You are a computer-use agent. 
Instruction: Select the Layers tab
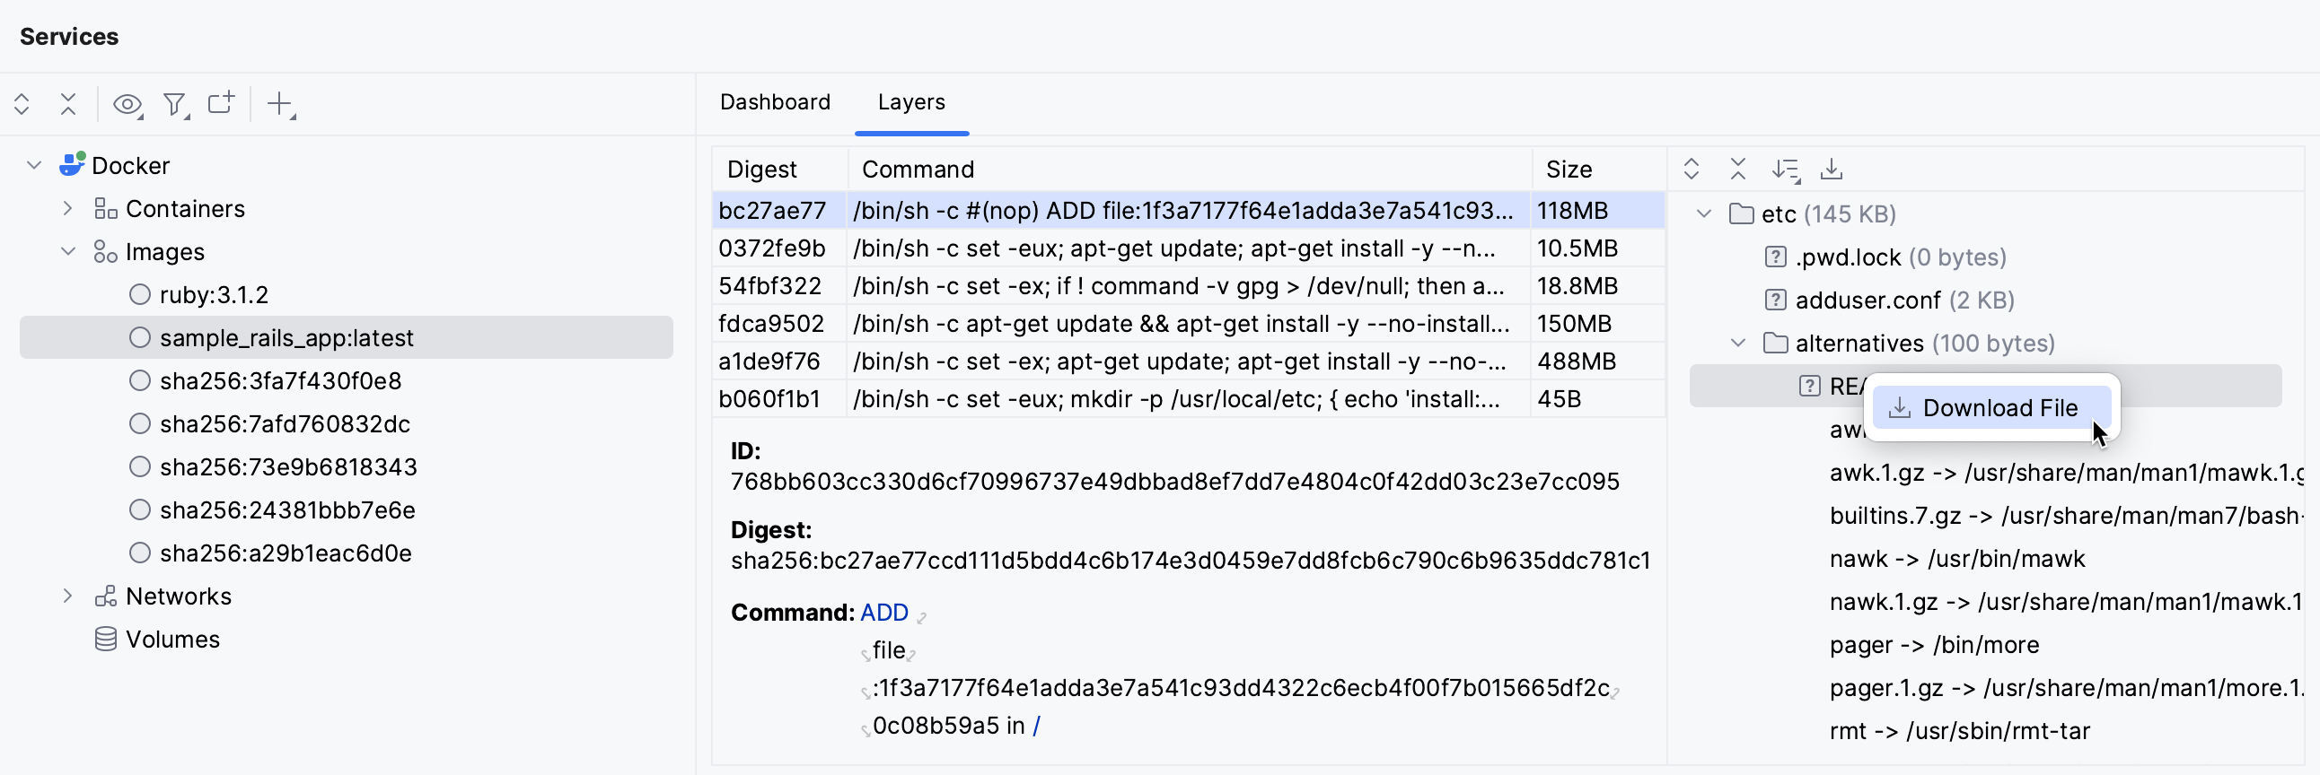(x=911, y=102)
